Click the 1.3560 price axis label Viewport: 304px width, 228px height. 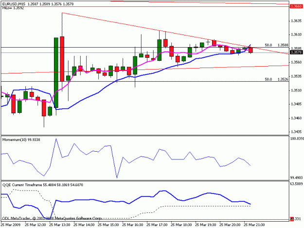pyautogui.click(x=296, y=62)
